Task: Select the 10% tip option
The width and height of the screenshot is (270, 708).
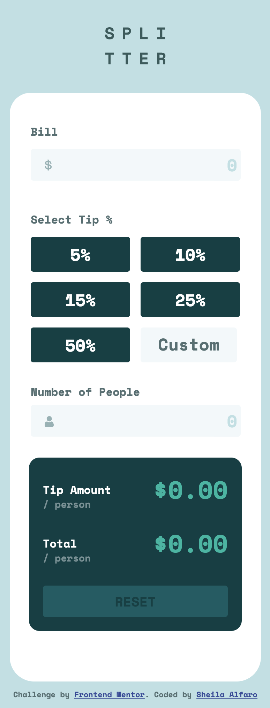Action: click(x=190, y=254)
